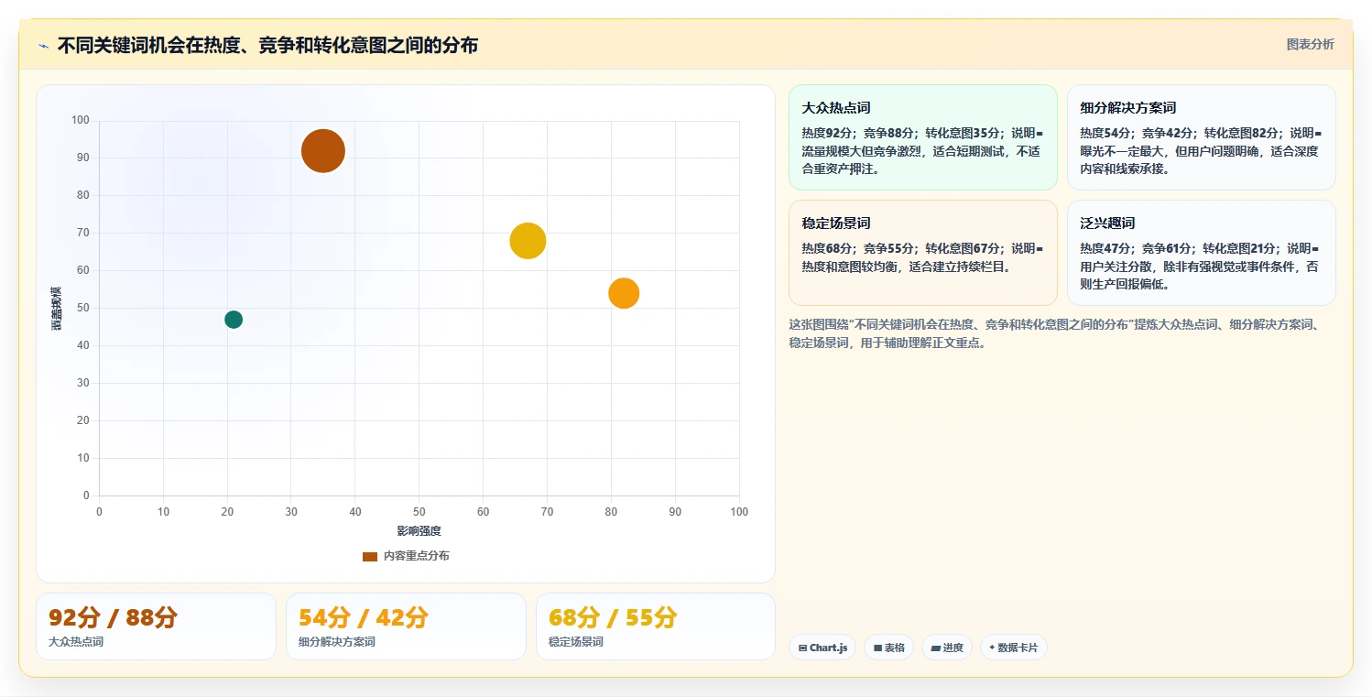
Task: Click the chart summary paragraph starting 这张图围绕
Action: click(1055, 334)
